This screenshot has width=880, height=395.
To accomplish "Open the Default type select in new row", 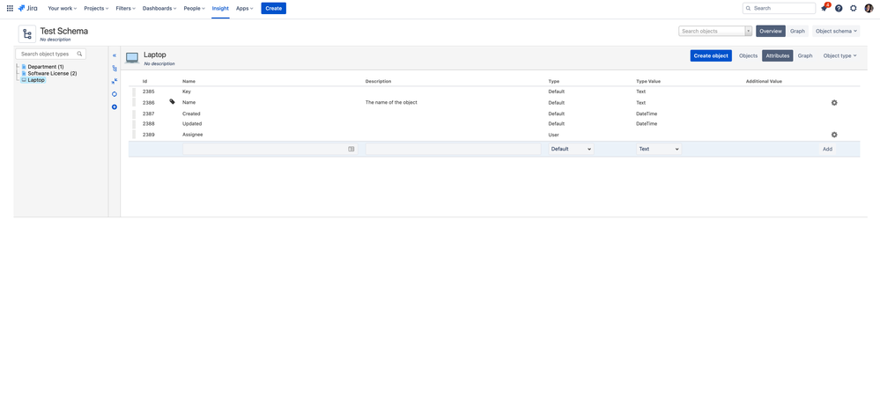I will click(x=571, y=149).
